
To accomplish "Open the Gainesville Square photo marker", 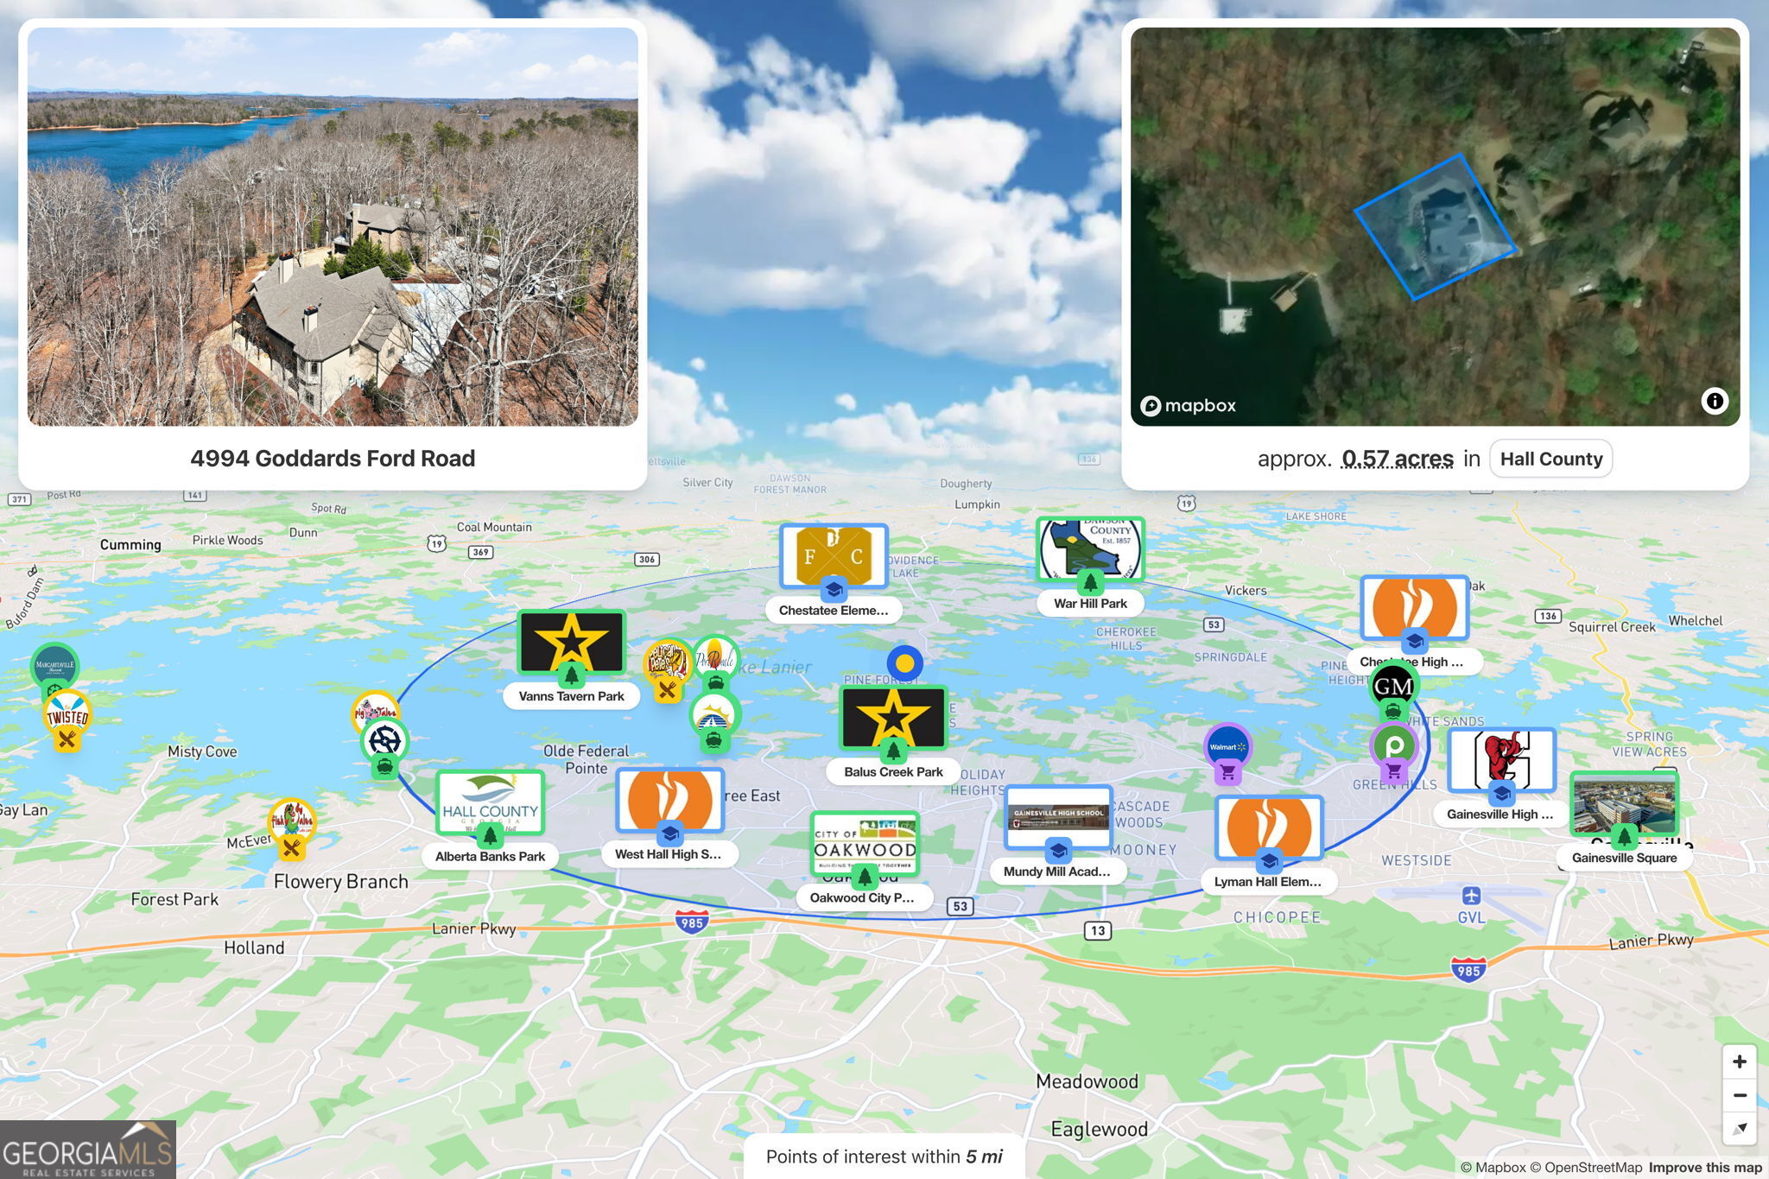I will (1624, 804).
